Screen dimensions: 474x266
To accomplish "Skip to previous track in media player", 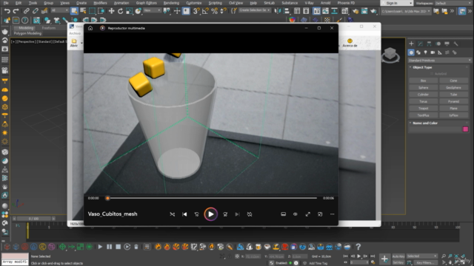I will click(x=184, y=214).
